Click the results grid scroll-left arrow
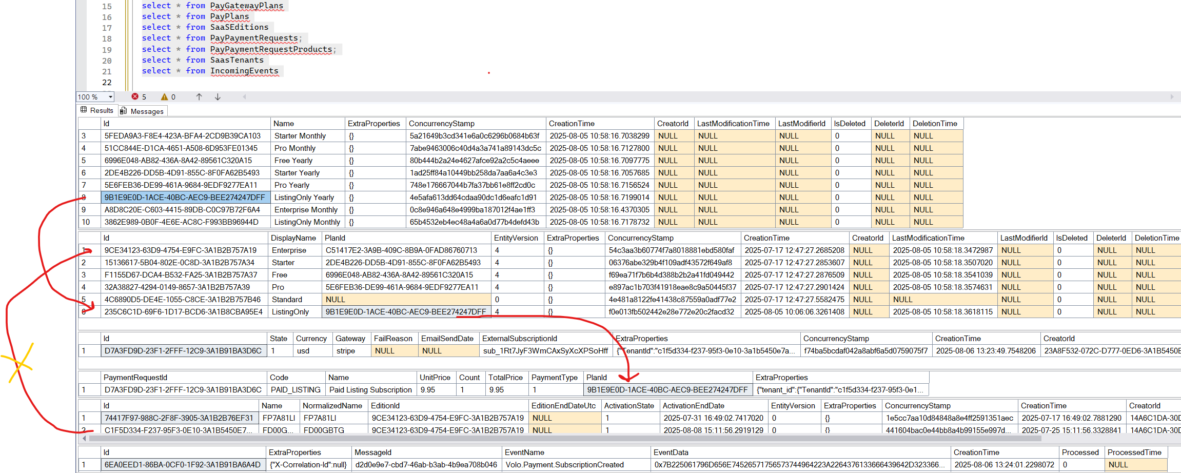The image size is (1181, 473). pos(84,439)
